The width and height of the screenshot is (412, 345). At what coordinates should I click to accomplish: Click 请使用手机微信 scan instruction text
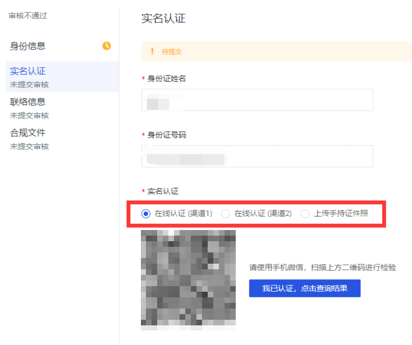click(322, 267)
